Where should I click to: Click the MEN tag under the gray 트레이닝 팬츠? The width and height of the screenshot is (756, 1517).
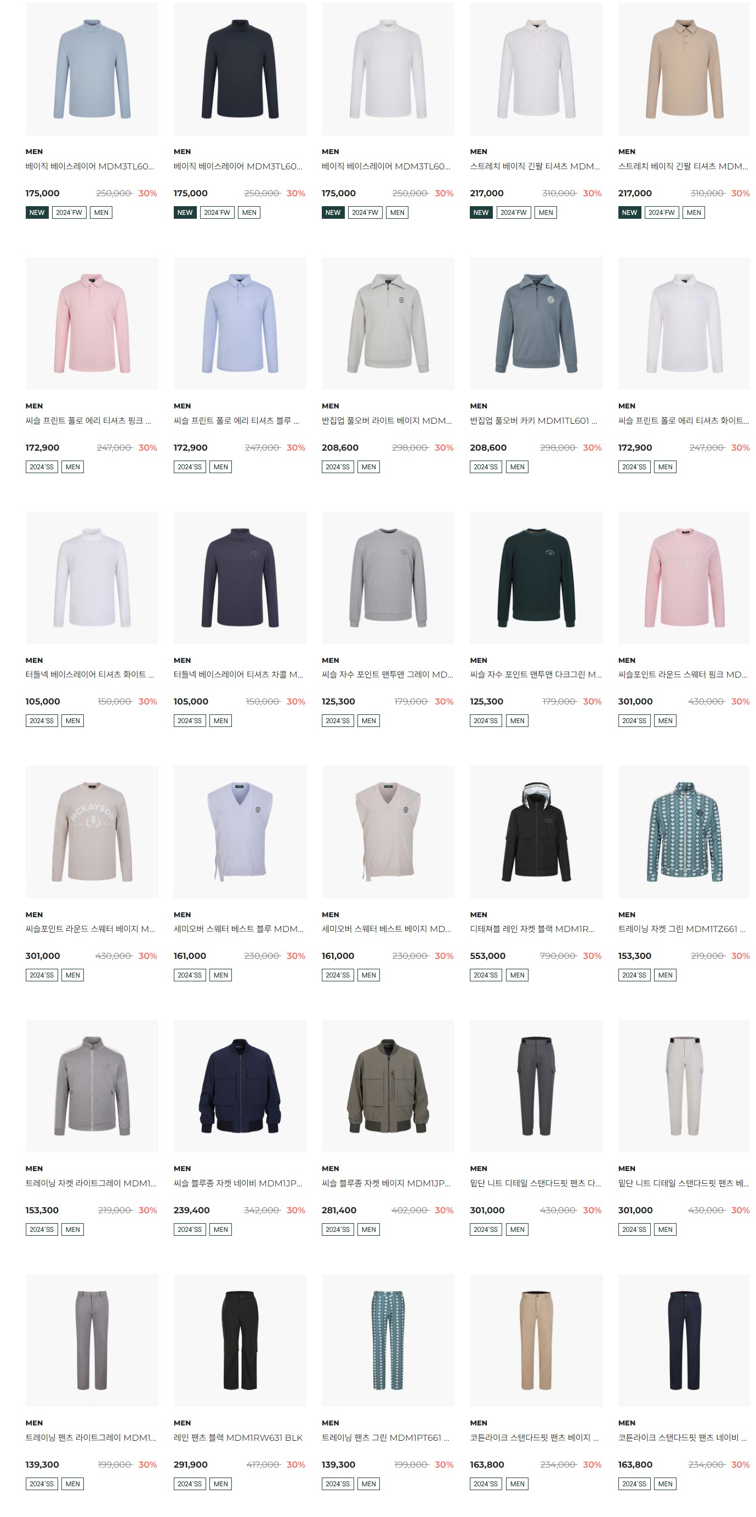(73, 1484)
